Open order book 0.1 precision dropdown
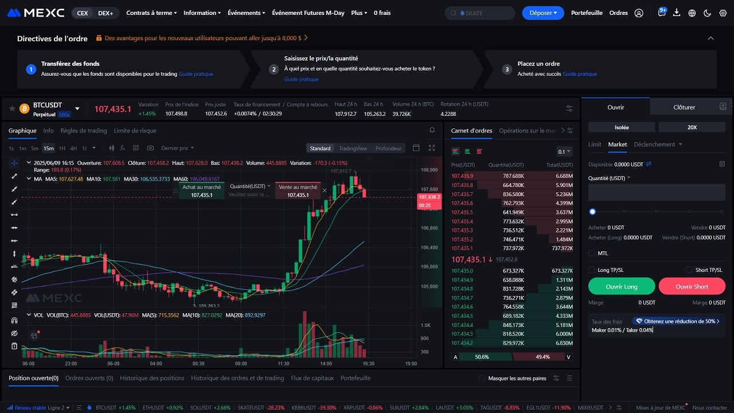Image resolution: width=734 pixels, height=413 pixels. 564,151
